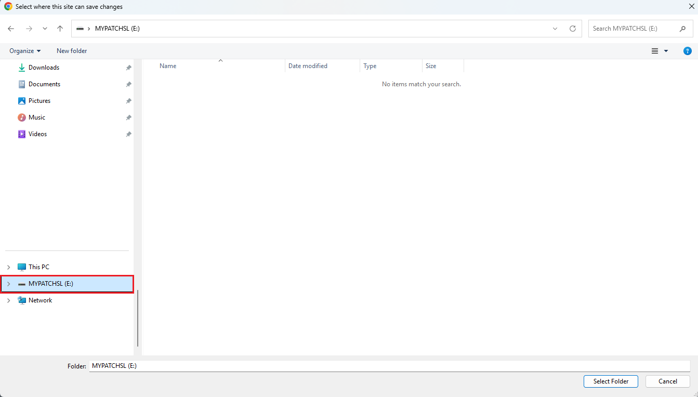Screen dimensions: 698x397
Task: Click inside the Folder name box
Action: coord(208,366)
